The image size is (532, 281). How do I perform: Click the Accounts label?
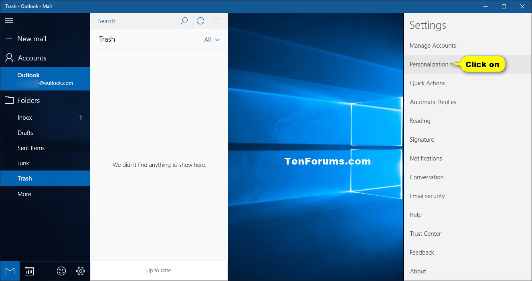tap(32, 58)
